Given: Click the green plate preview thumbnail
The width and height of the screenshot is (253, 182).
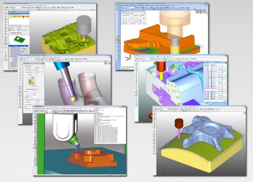Looking at the screenshot, I should (19, 39).
